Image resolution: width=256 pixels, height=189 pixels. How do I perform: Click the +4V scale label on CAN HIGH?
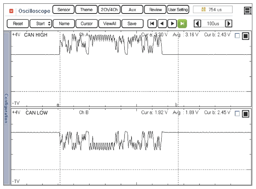click(16, 34)
